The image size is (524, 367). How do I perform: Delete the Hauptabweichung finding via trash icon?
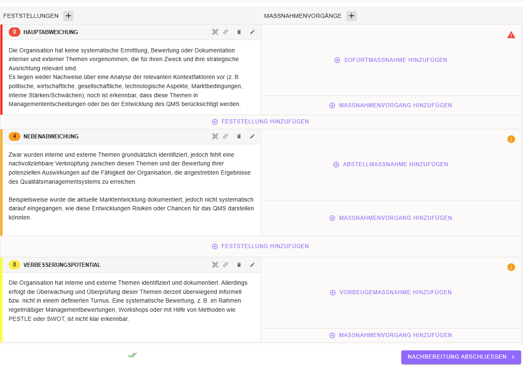pos(239,32)
